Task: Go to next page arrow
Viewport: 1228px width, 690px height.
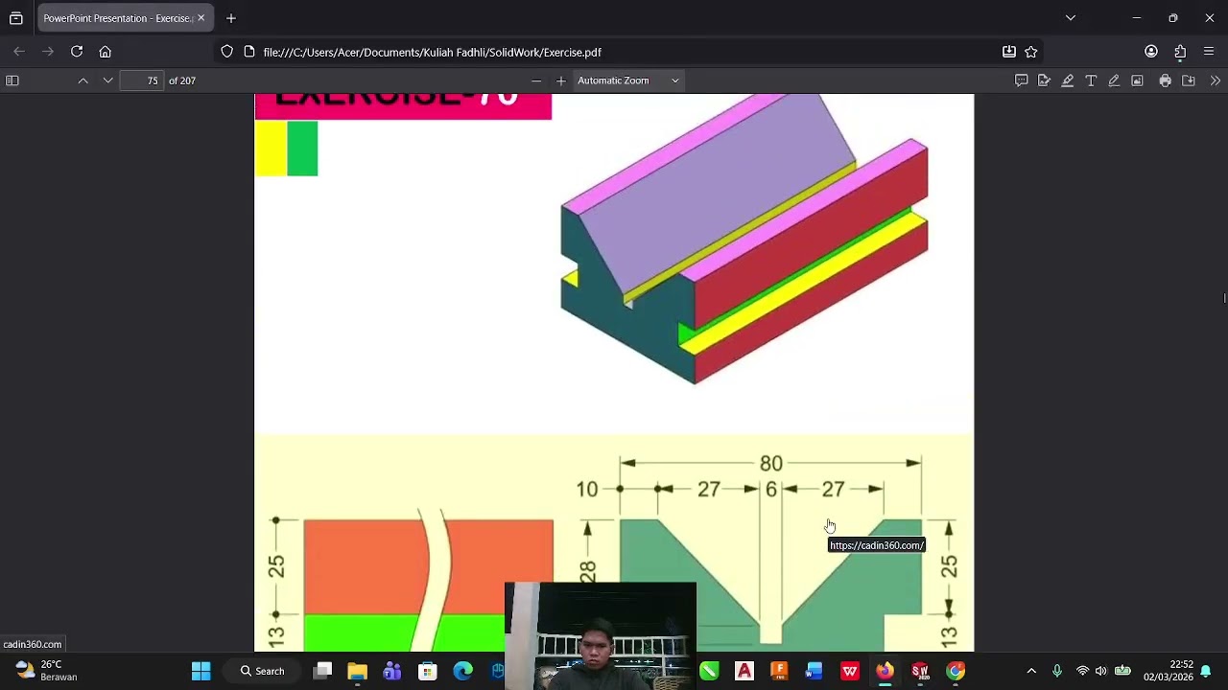Action: click(x=107, y=80)
